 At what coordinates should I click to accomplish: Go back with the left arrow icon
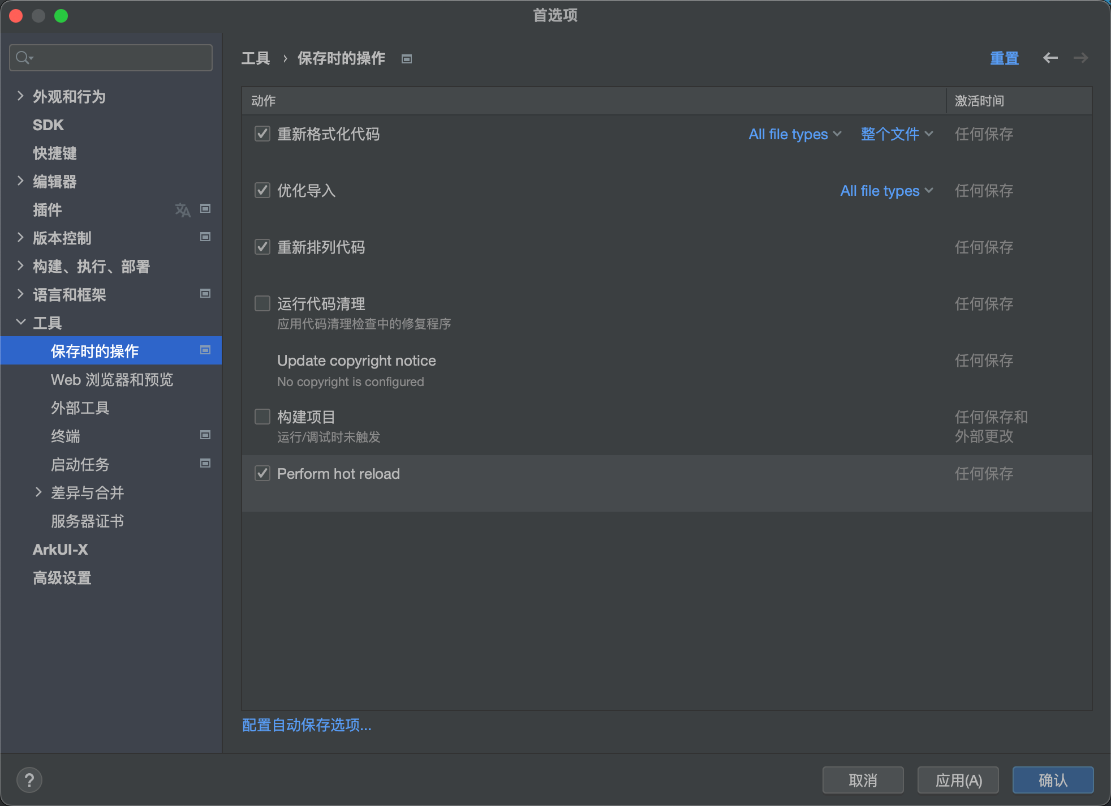(x=1050, y=58)
